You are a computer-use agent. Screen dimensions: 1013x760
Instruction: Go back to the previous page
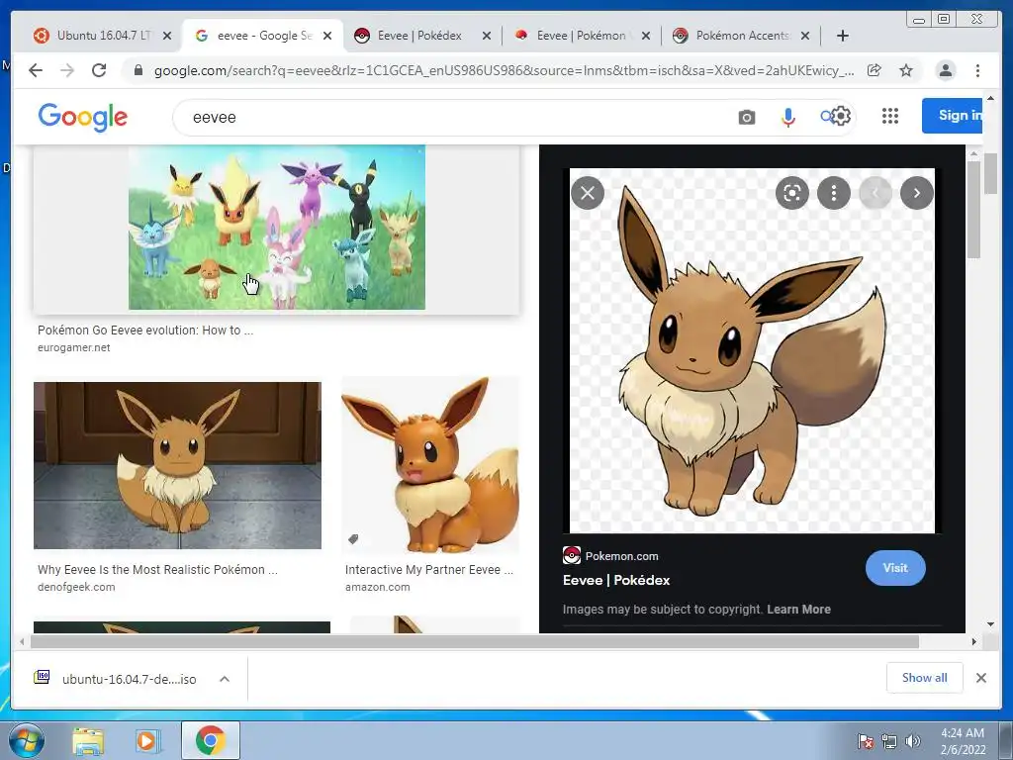tap(36, 70)
